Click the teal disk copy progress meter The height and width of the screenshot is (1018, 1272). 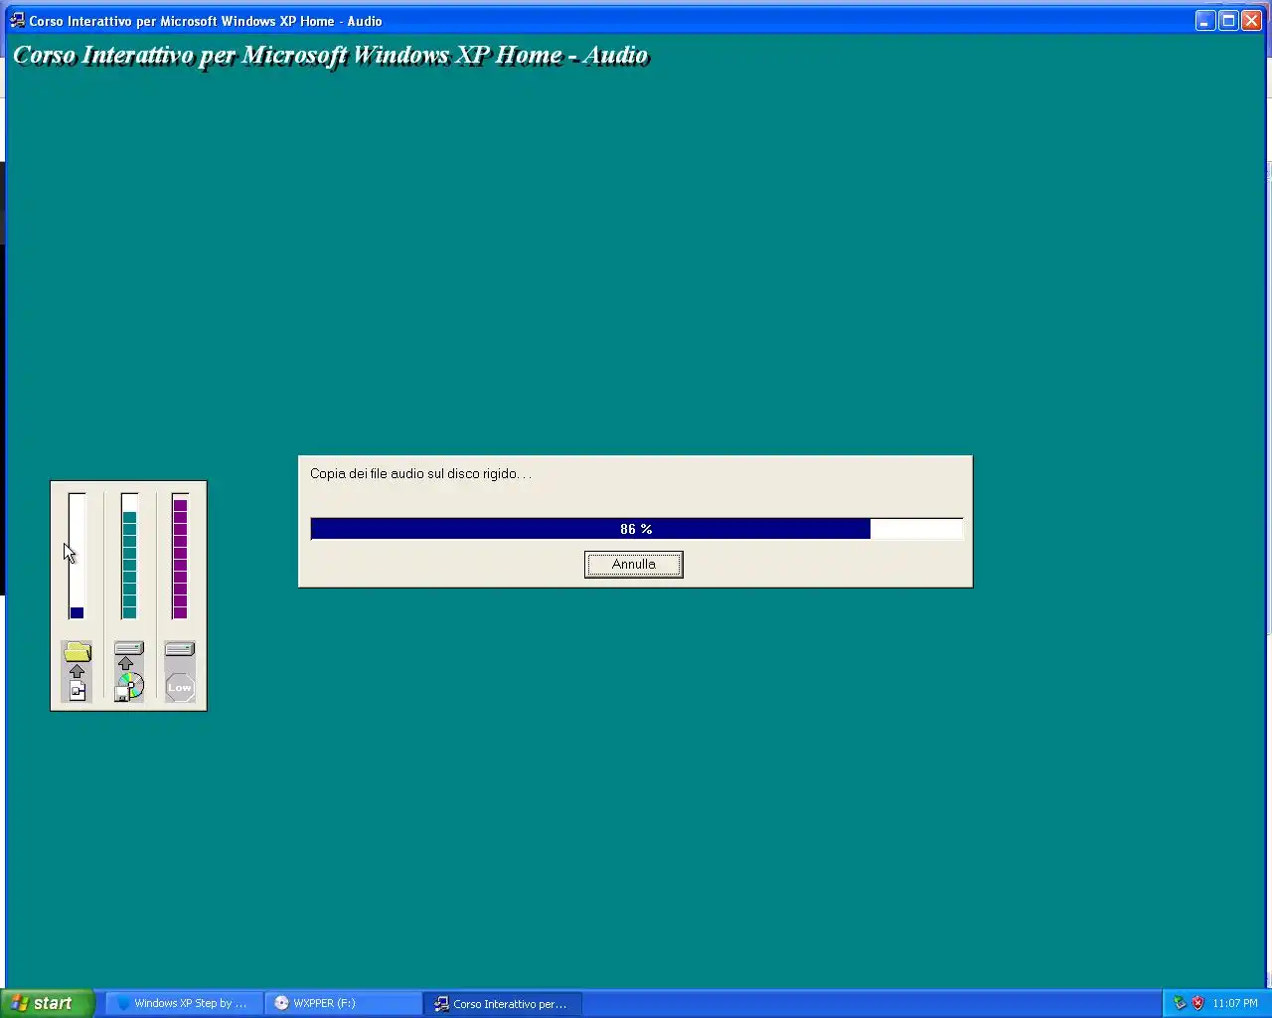click(129, 556)
